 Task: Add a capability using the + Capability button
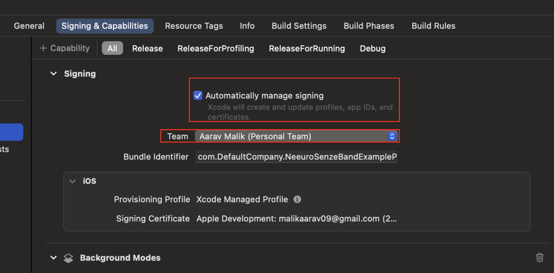click(x=64, y=48)
